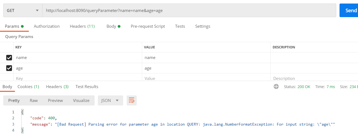Switch to the Authorization tab
358x140 pixels.
click(x=47, y=26)
